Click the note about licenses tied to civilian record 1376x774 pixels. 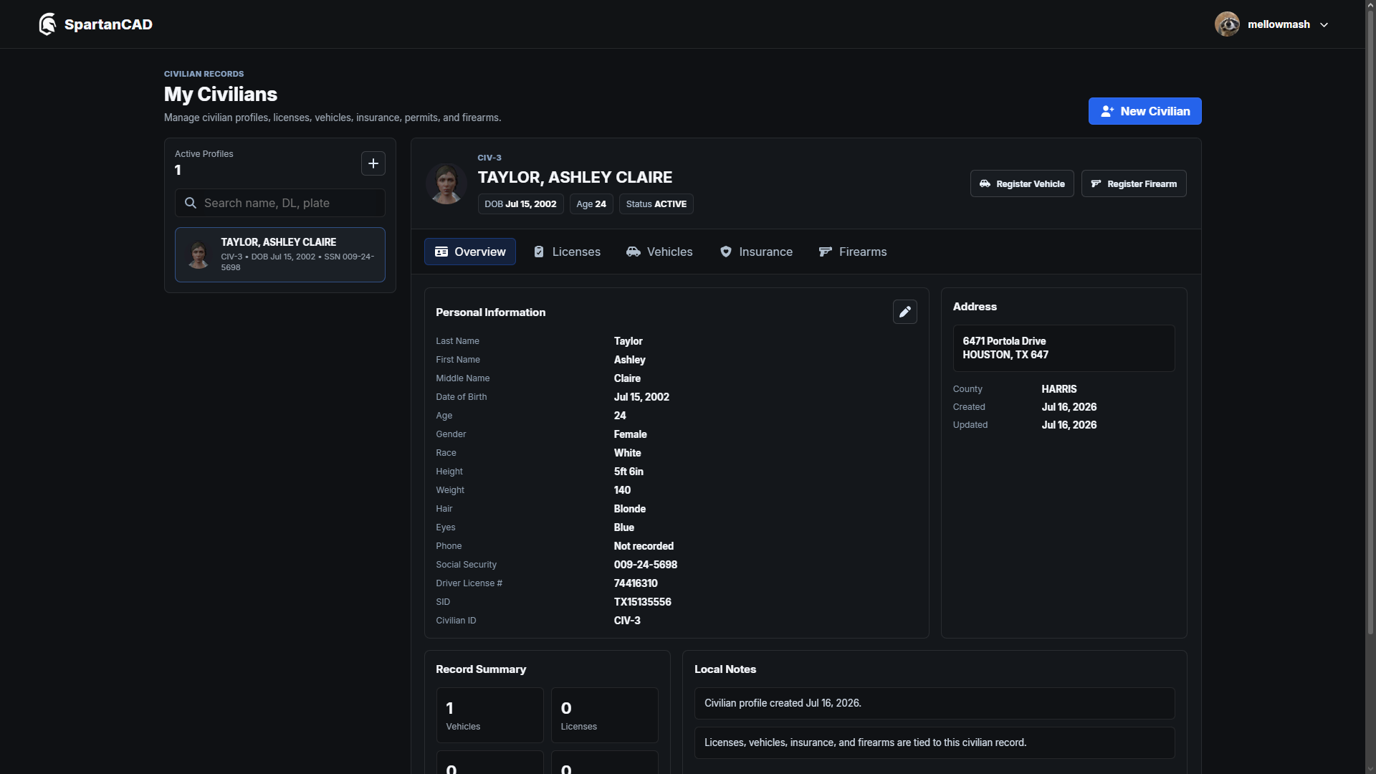pos(935,743)
